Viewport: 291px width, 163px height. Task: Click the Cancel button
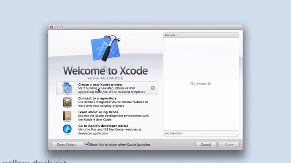pos(206,144)
